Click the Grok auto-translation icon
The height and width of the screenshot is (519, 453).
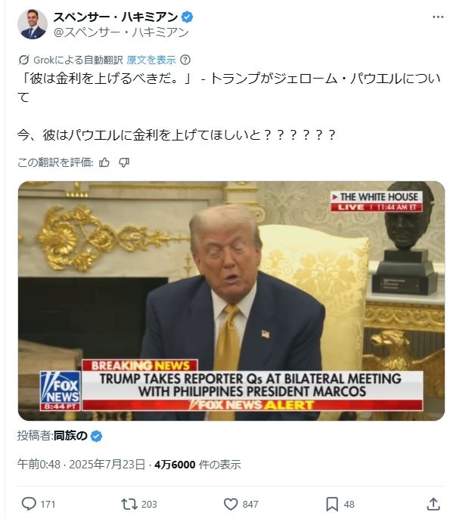click(x=23, y=60)
